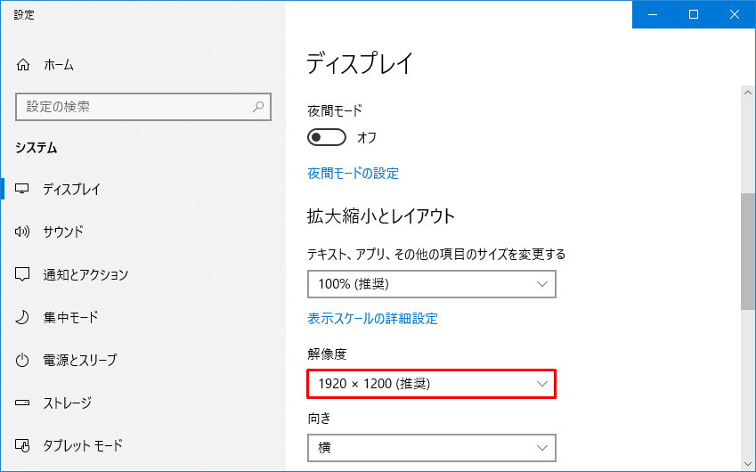The image size is (756, 472).
Task: Click the Sound speaker icon
Action: click(x=24, y=232)
